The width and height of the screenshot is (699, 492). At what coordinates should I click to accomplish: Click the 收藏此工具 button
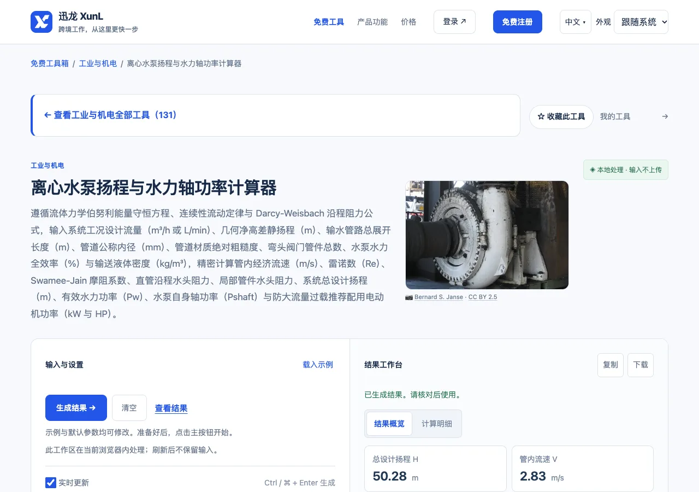(561, 116)
